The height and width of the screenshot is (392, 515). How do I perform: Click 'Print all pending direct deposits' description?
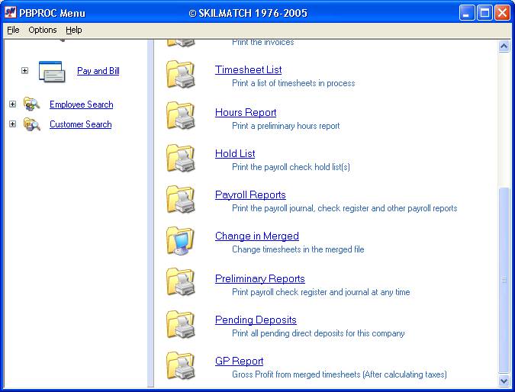(318, 333)
